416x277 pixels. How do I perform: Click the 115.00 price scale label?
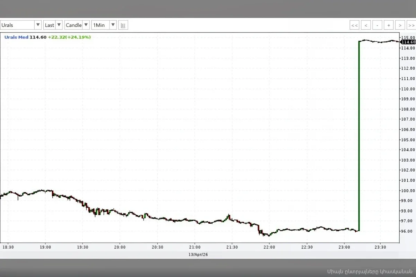[x=409, y=37]
